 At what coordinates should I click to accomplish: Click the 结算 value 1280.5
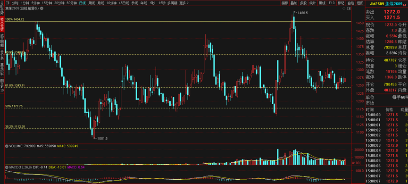tap(391, 42)
